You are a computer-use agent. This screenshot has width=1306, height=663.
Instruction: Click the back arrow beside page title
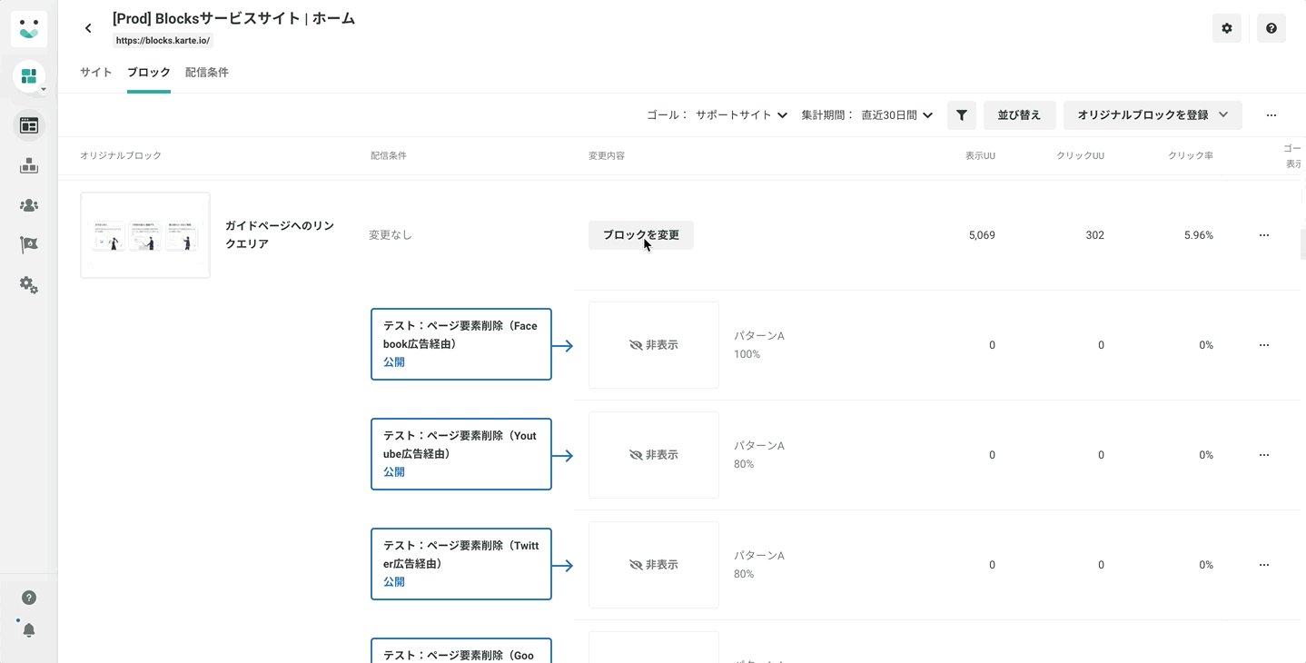coord(88,28)
